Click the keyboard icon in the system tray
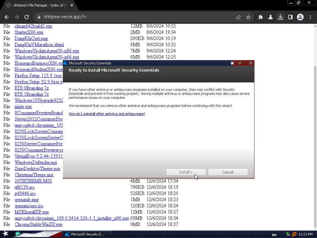The image size is (317, 238). [274, 235]
